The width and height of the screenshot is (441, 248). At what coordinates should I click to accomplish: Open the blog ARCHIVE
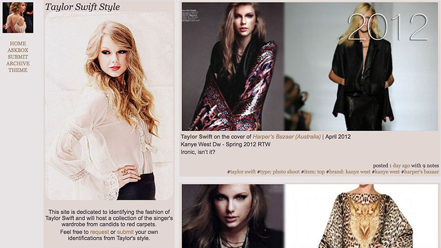(x=18, y=64)
